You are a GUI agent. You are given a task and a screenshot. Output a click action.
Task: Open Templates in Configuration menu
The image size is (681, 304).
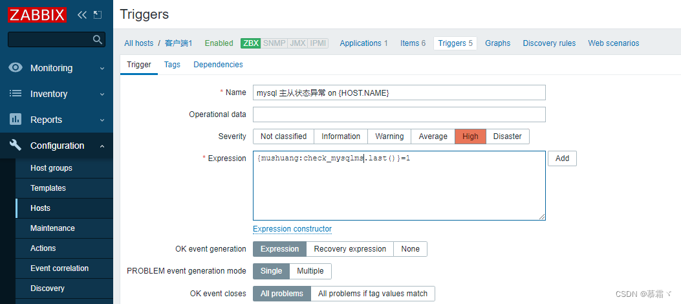tap(64, 188)
